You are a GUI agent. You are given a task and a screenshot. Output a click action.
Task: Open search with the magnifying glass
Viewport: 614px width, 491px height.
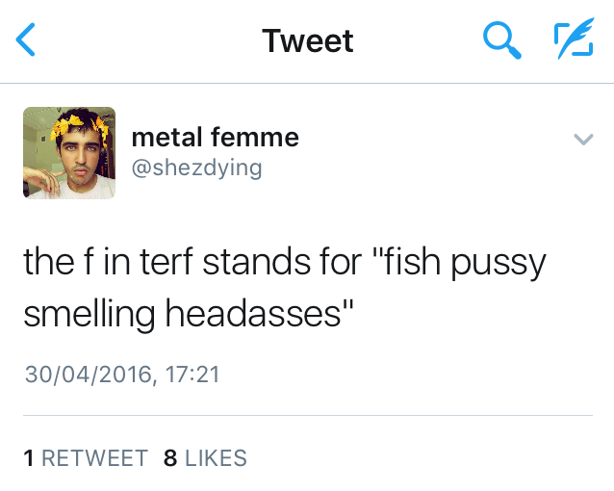click(x=499, y=40)
